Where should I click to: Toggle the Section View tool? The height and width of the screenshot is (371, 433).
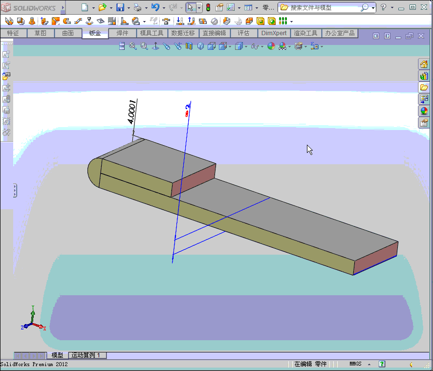[x=189, y=46]
